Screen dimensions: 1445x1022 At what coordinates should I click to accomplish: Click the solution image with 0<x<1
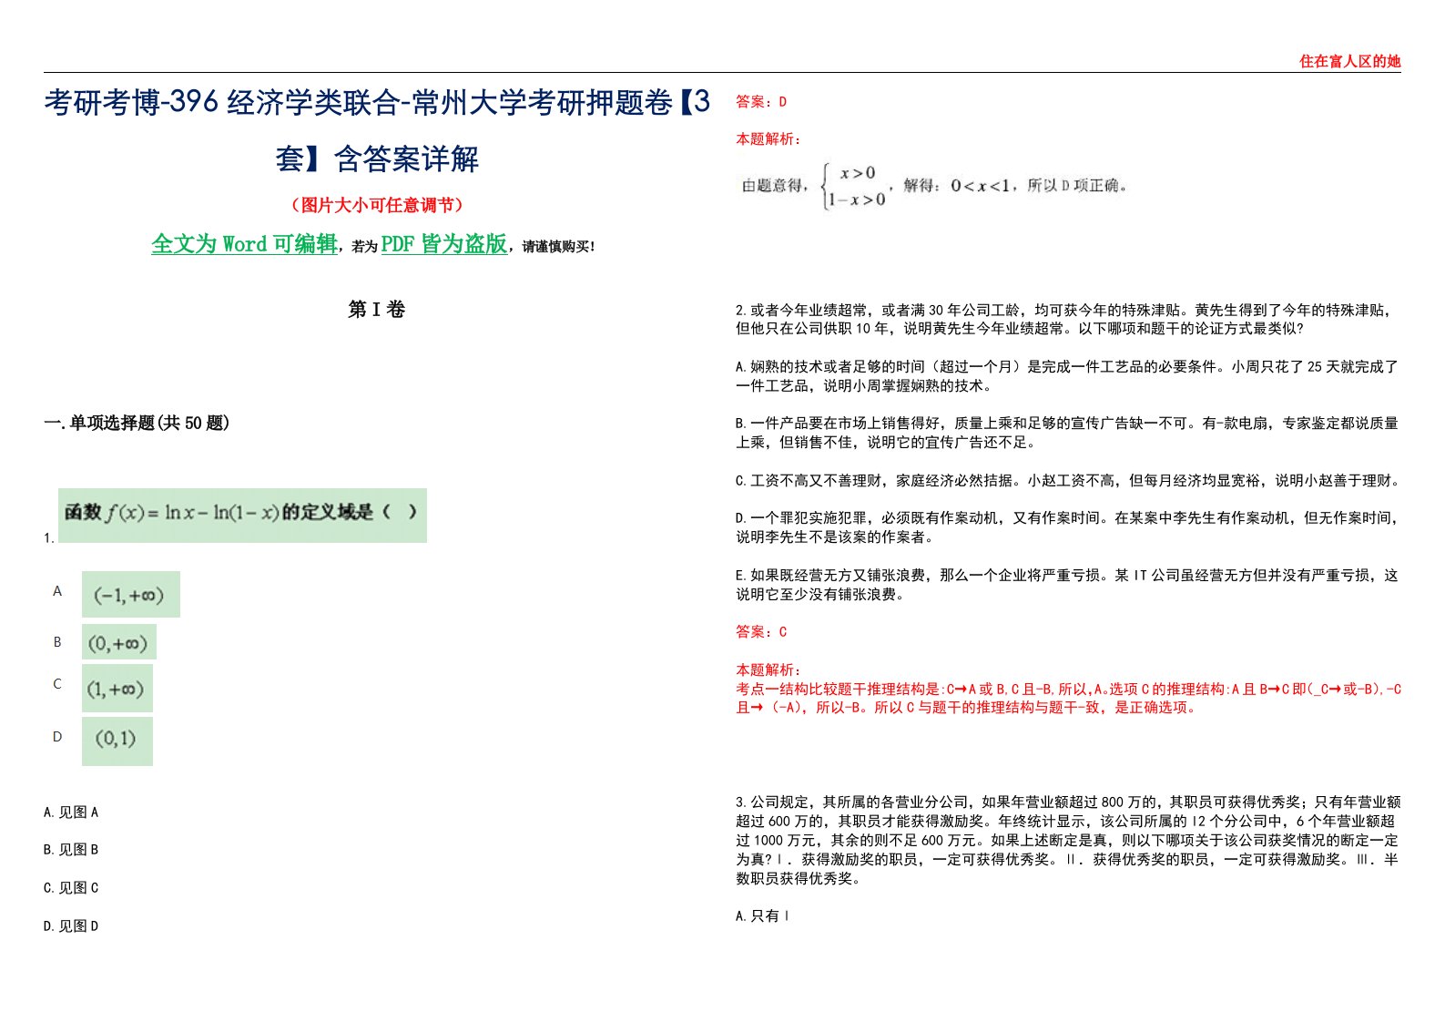coord(934,186)
